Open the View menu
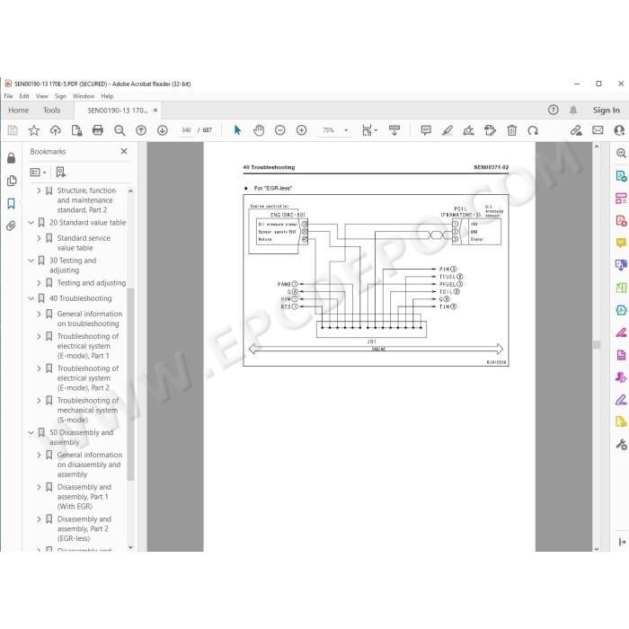The height and width of the screenshot is (629, 629). click(x=41, y=96)
